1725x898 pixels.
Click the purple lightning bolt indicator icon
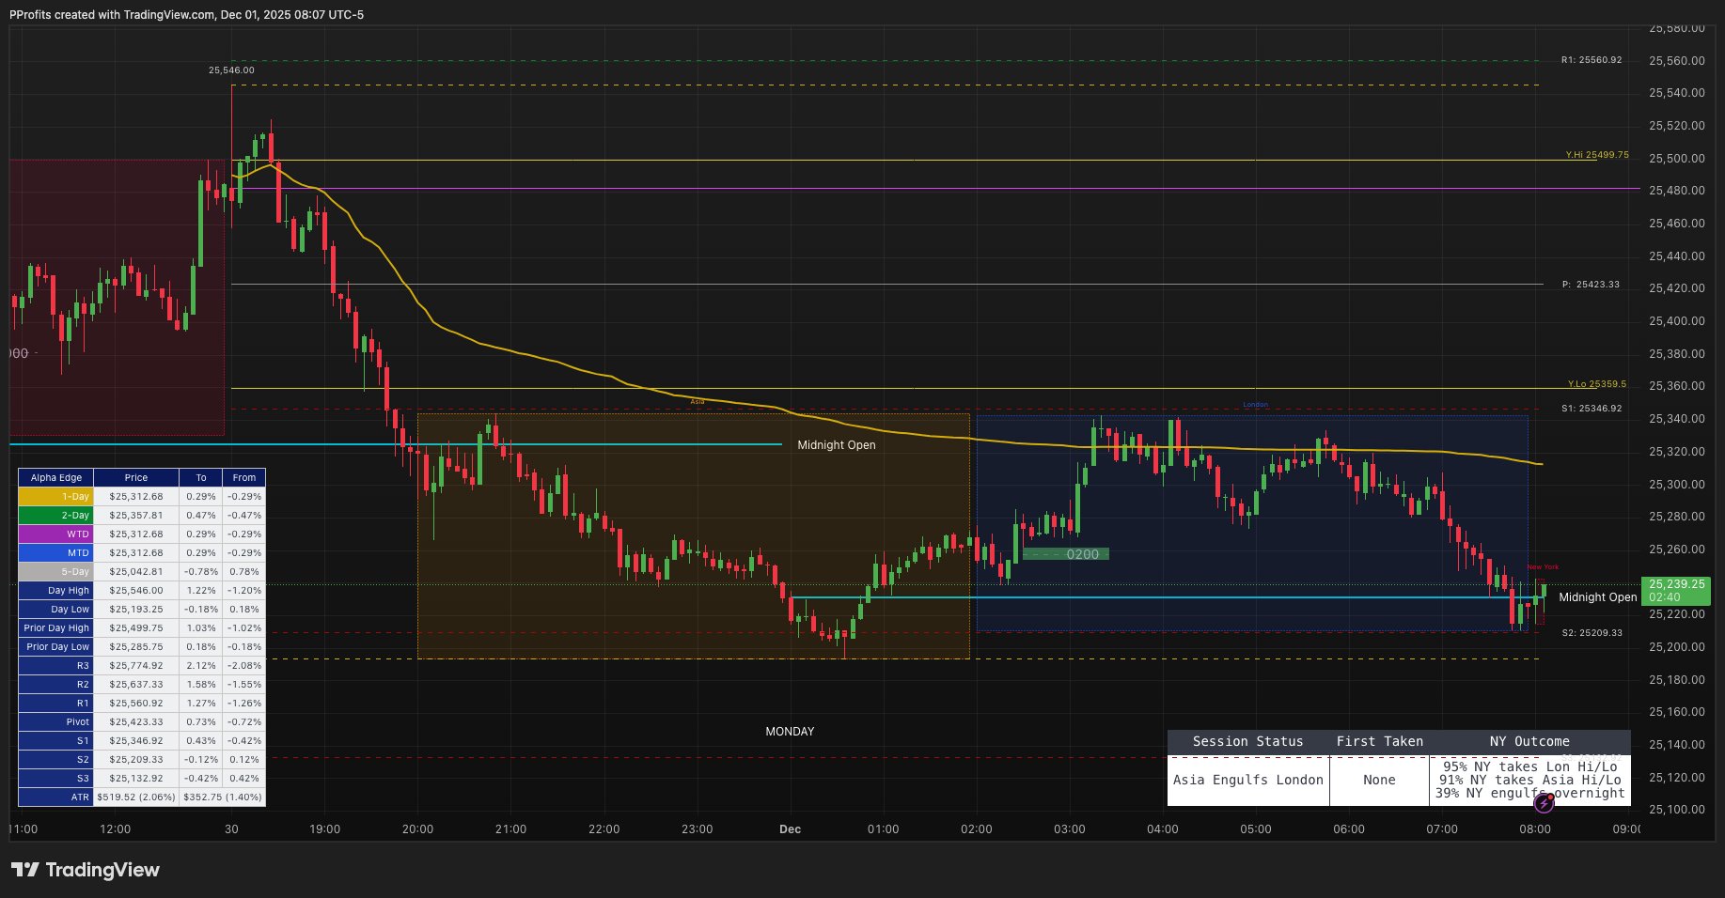point(1543,803)
